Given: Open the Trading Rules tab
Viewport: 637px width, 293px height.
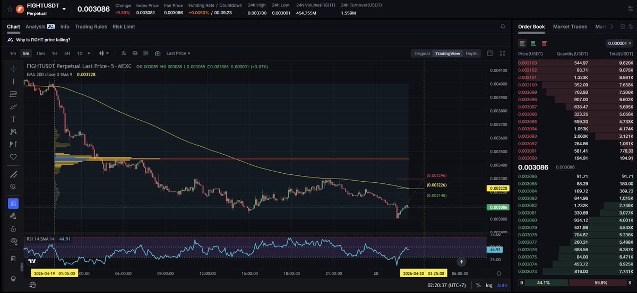Looking at the screenshot, I should [x=91, y=26].
